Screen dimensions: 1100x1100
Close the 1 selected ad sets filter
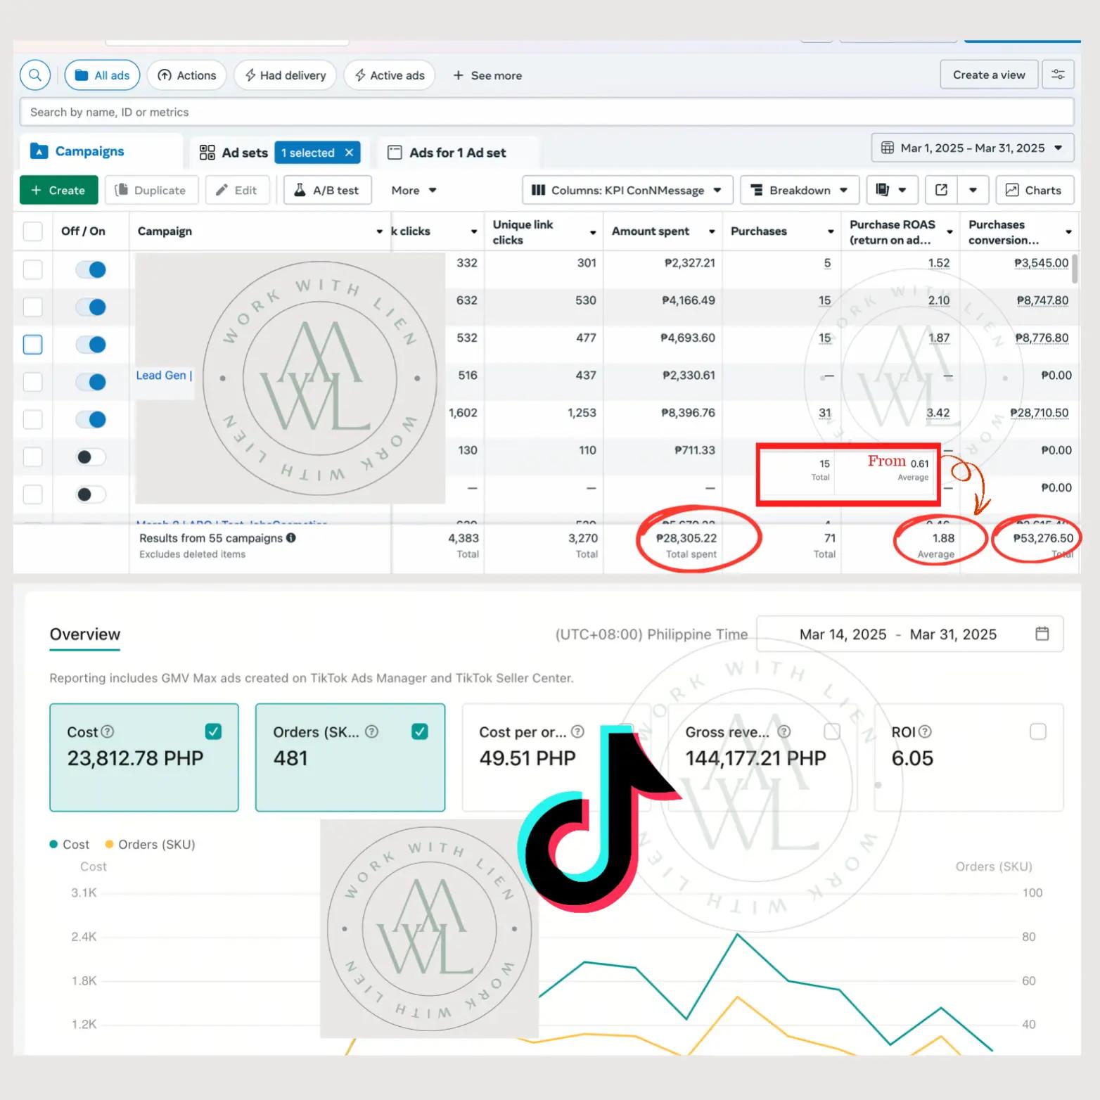coord(349,153)
